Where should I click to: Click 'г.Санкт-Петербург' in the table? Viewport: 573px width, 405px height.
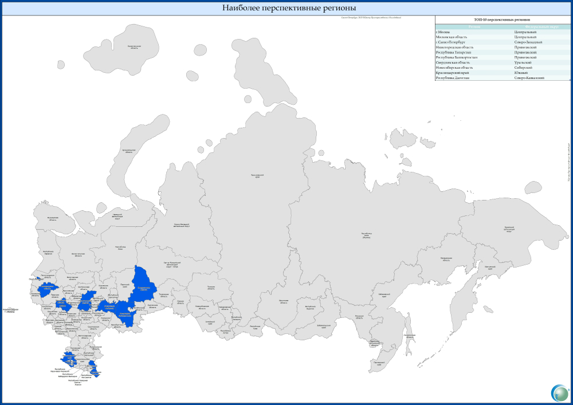[x=450, y=42]
